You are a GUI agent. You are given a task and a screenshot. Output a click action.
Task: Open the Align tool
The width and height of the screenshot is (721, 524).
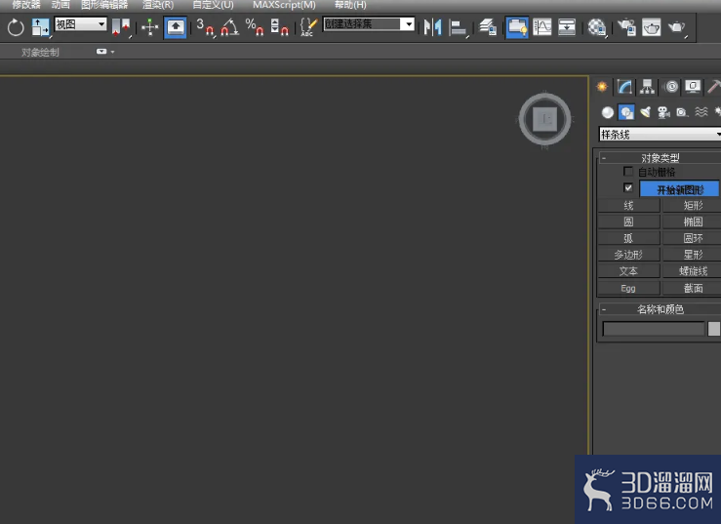tap(458, 27)
